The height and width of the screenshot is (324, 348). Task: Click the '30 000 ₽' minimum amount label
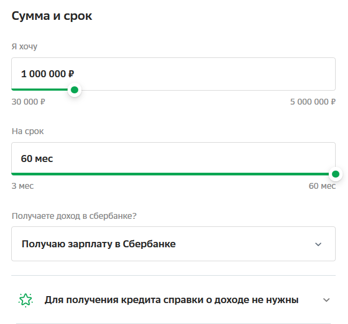point(28,102)
